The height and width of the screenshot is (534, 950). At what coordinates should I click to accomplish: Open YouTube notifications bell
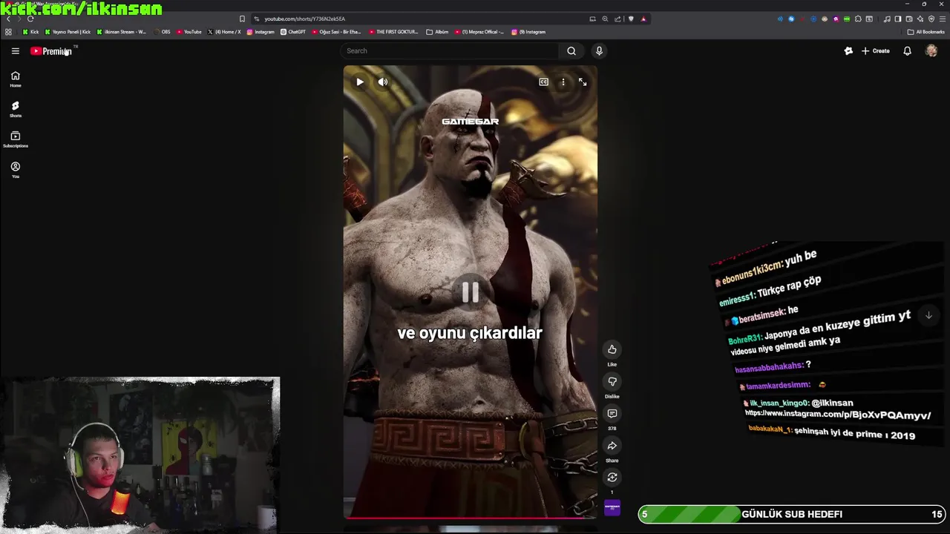(907, 50)
